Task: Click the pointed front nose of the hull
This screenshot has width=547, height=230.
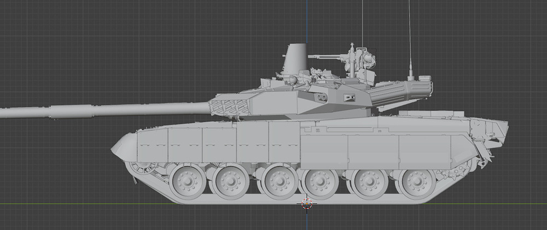Action: (121, 146)
